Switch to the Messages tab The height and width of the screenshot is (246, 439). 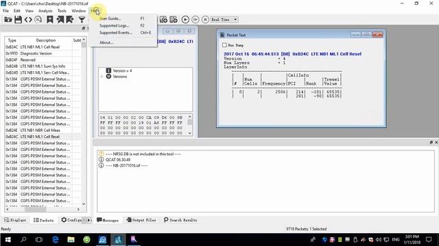108,220
